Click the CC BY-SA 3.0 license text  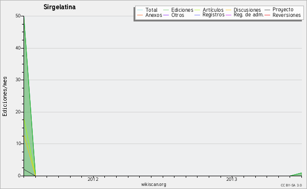(x=291, y=185)
